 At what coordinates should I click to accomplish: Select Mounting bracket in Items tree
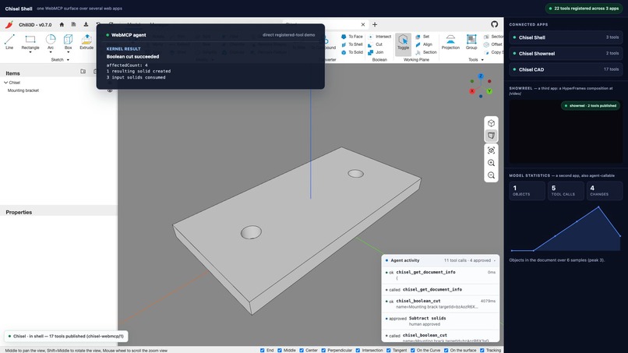click(x=23, y=90)
